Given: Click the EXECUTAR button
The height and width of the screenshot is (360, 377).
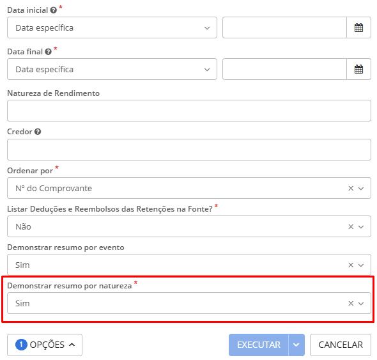Looking at the screenshot, I should [258, 345].
